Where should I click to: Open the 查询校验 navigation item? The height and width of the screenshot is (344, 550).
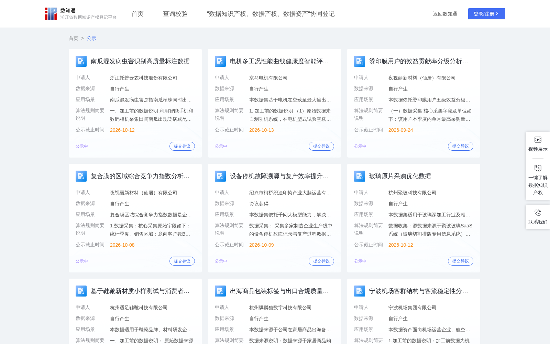pyautogui.click(x=175, y=14)
